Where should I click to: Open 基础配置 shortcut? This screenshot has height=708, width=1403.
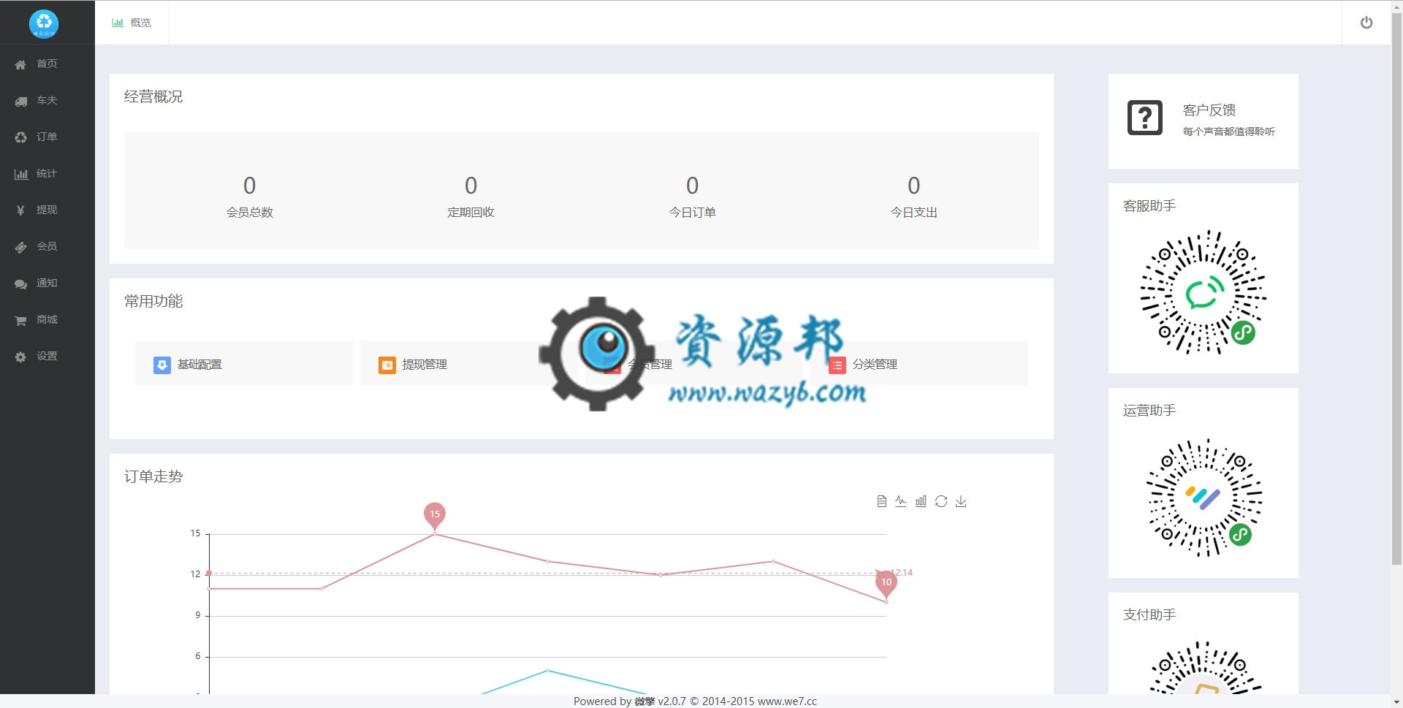click(244, 363)
